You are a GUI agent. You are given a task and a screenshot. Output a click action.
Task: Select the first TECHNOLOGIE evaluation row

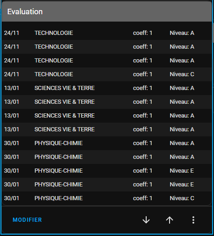pyautogui.click(x=107, y=33)
